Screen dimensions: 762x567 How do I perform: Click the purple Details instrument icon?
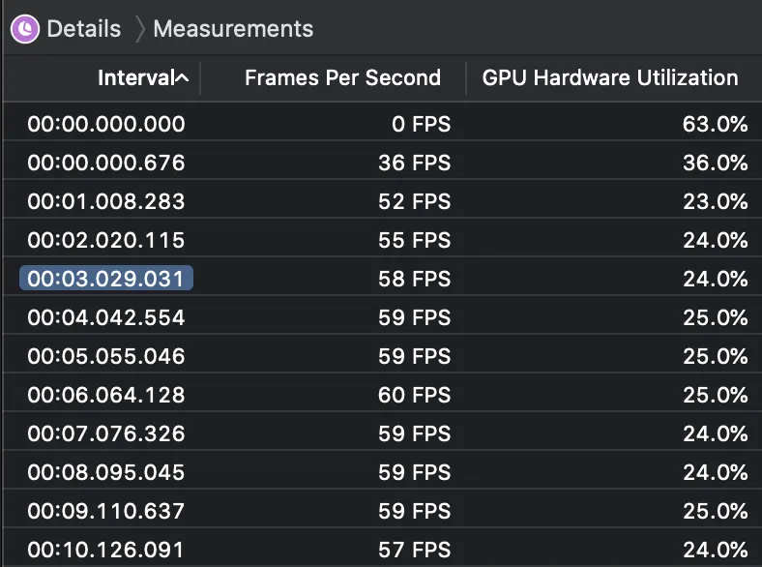(x=25, y=28)
